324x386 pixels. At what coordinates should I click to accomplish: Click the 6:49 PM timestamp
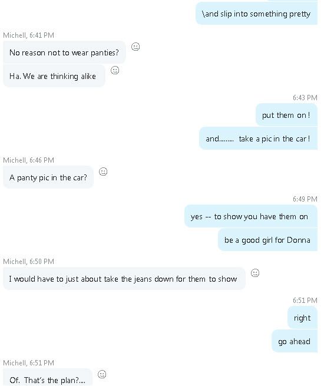tap(305, 199)
